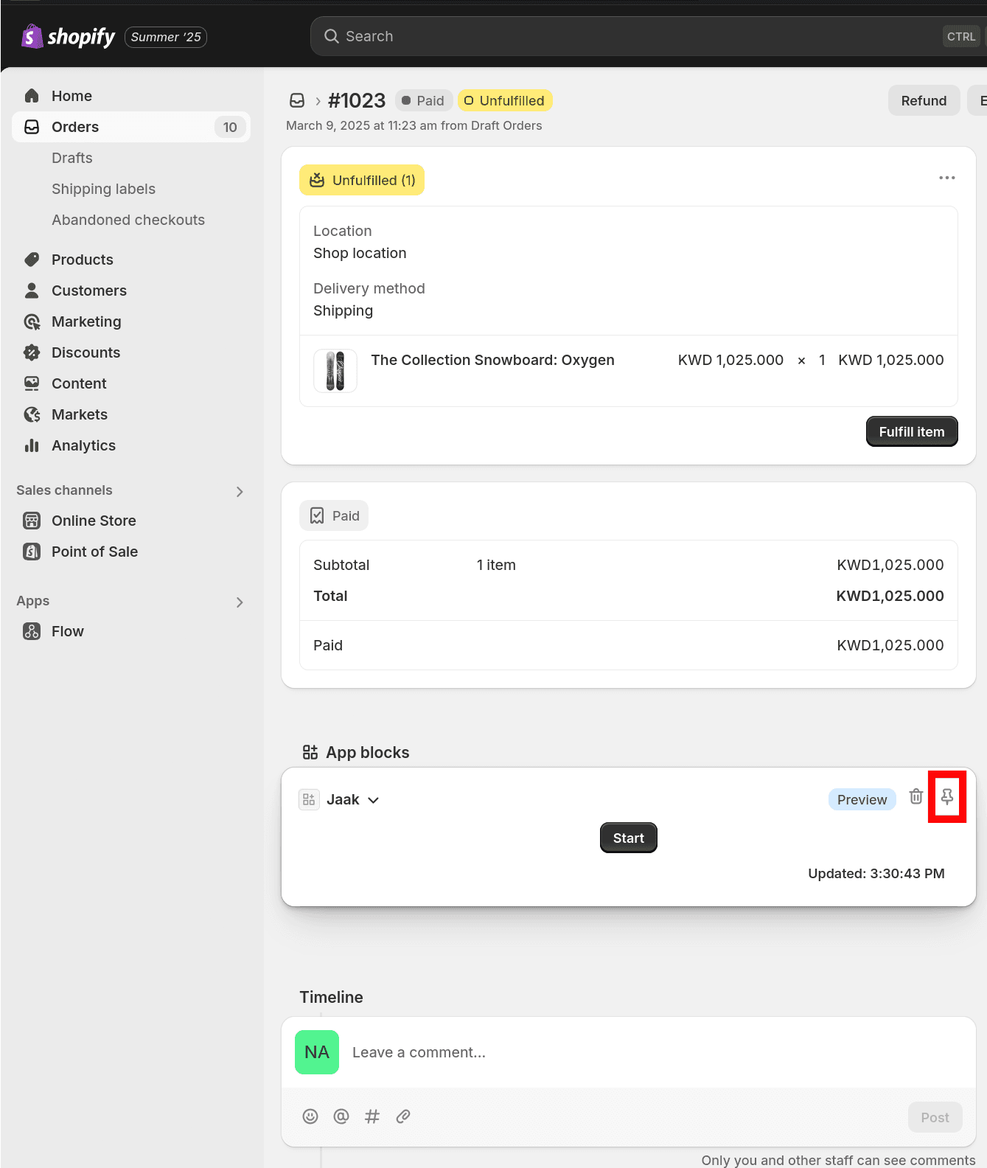Click the Paid receipt icon

[317, 515]
